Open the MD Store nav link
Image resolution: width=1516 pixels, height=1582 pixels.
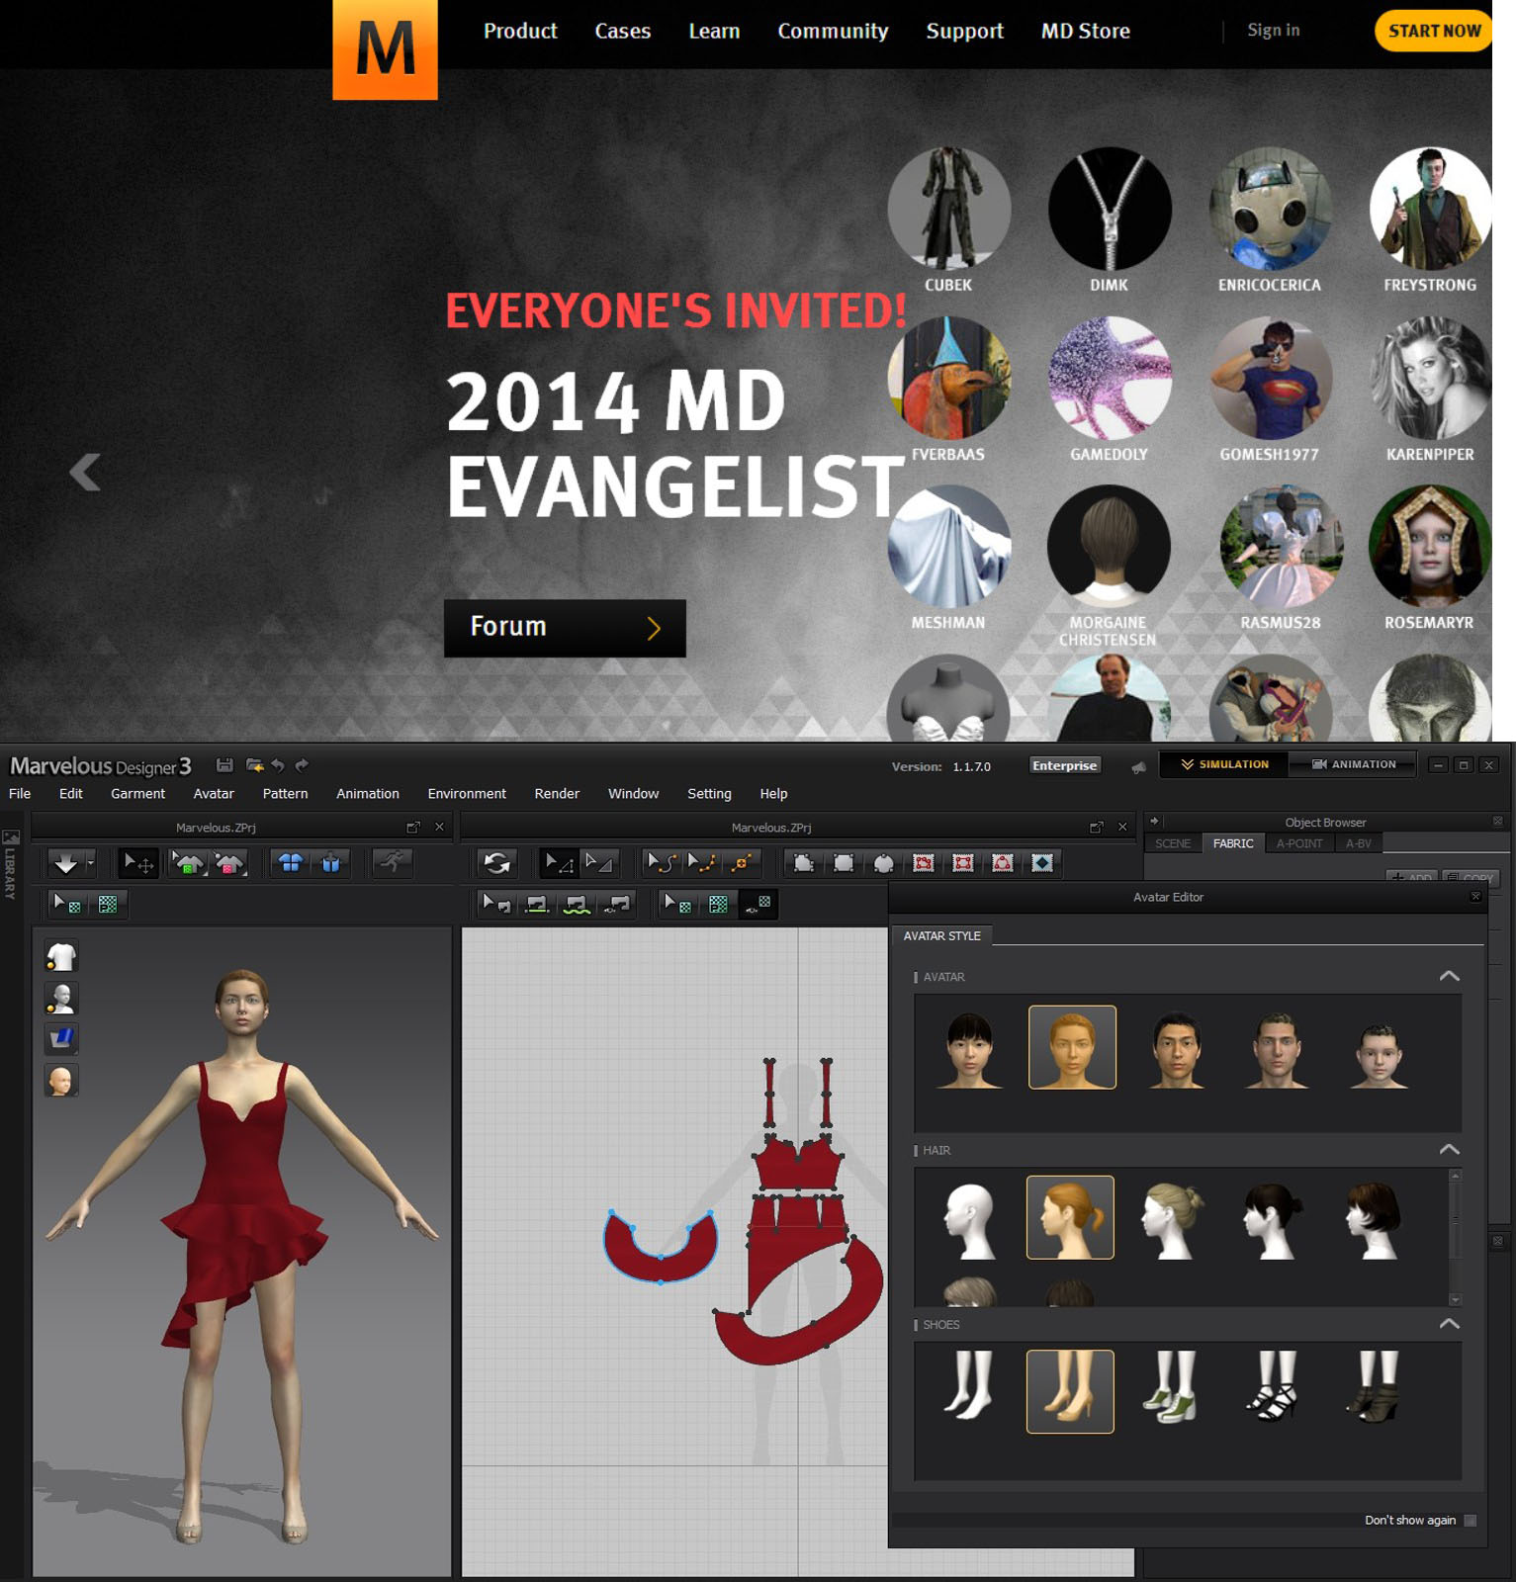(x=1085, y=31)
